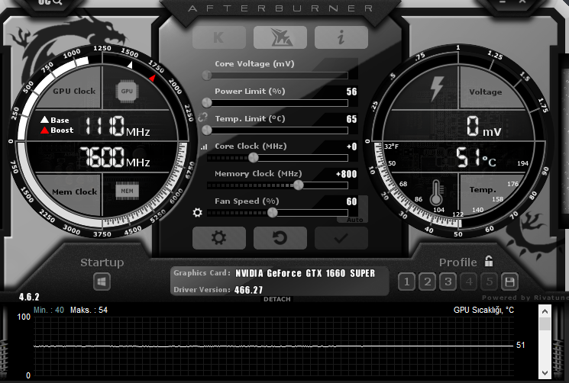
Task: Click DETACH to detach the monitor
Action: (277, 299)
